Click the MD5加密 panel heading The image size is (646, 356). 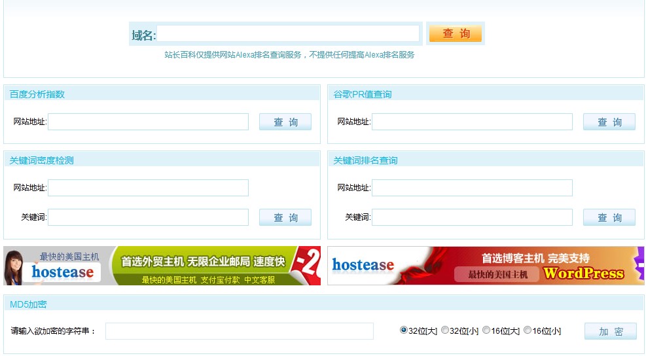28,304
